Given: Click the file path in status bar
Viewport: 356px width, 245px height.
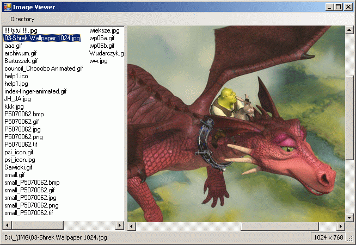Looking at the screenshot, I should pyautogui.click(x=56, y=237).
